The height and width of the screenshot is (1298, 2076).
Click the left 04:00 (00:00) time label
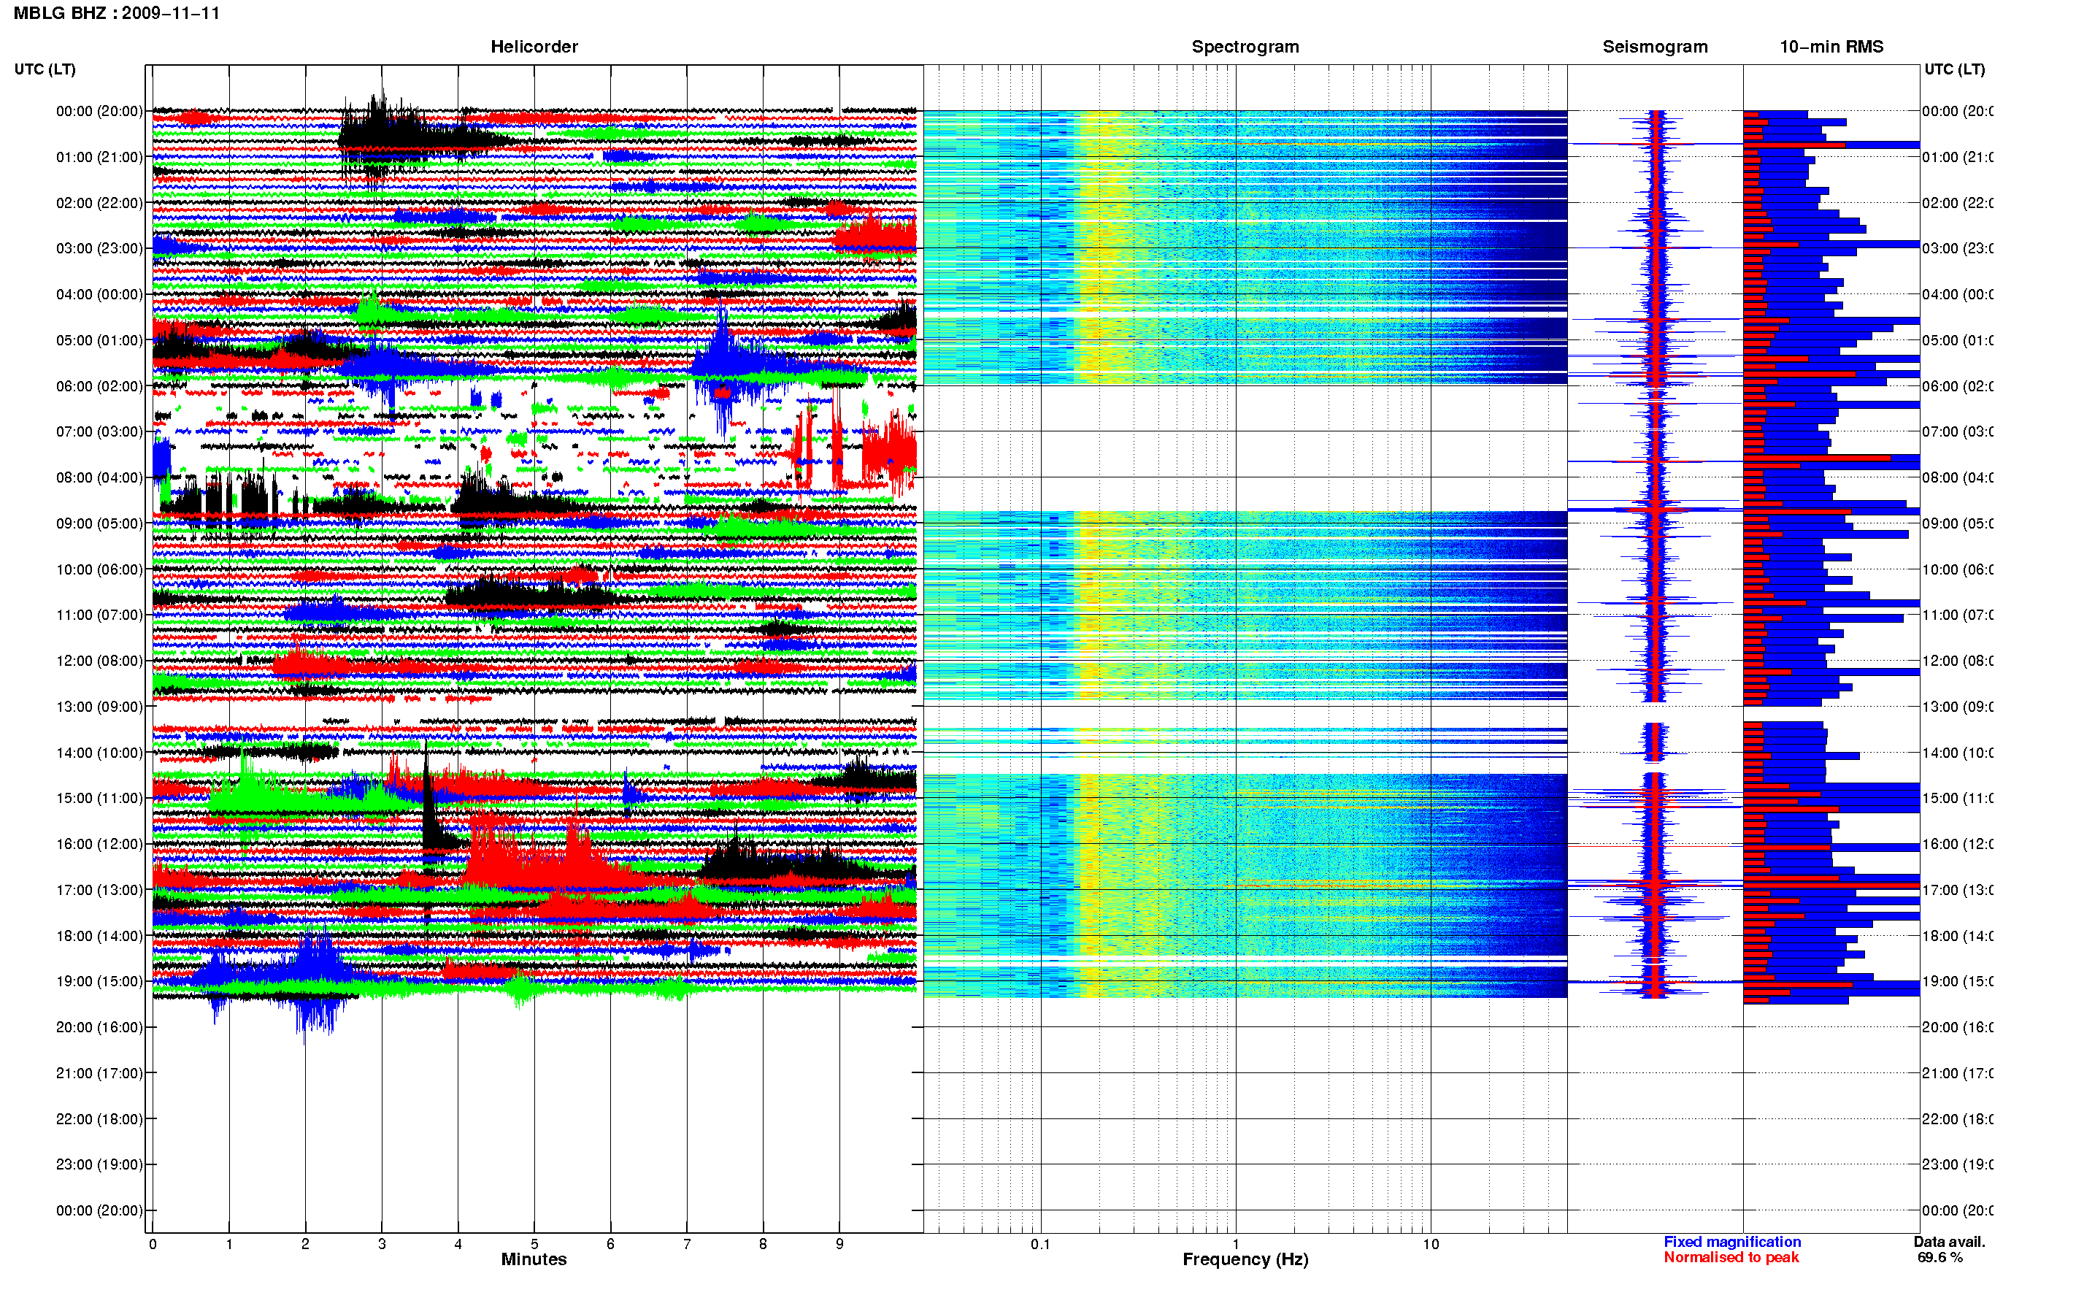coord(99,294)
